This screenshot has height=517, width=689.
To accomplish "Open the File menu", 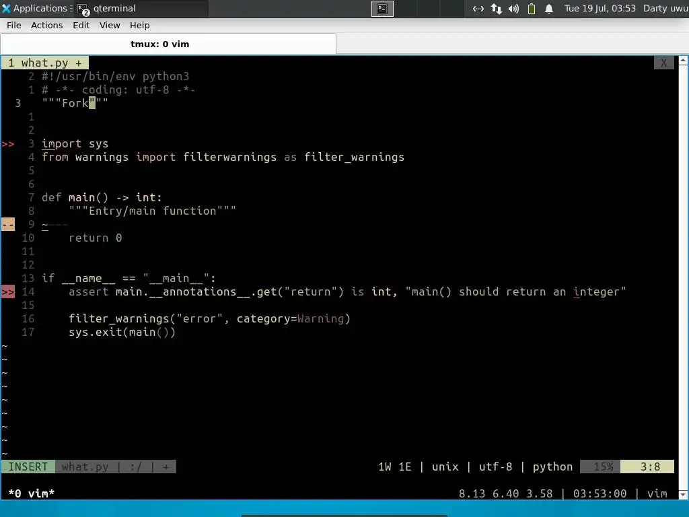I will click(13, 26).
